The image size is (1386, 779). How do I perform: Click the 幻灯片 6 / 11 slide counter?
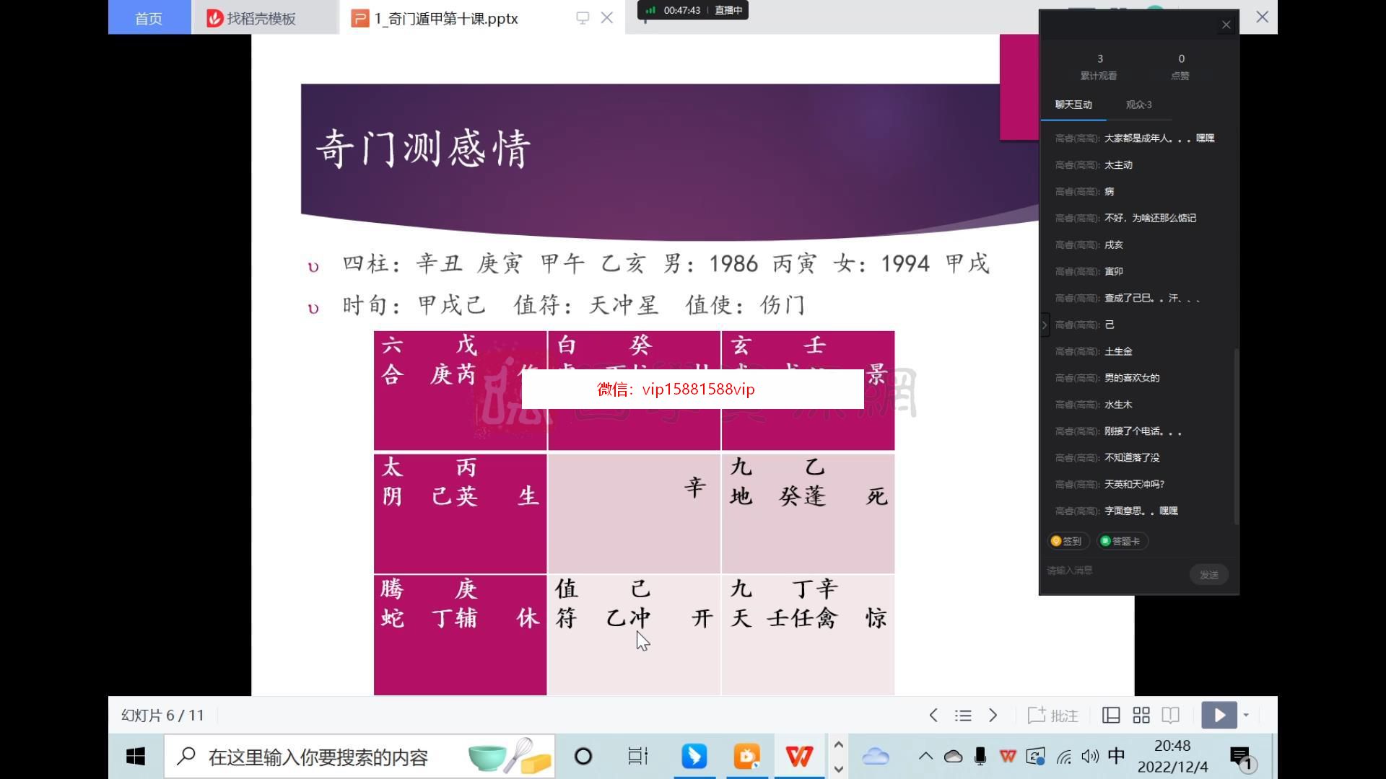pos(162,716)
